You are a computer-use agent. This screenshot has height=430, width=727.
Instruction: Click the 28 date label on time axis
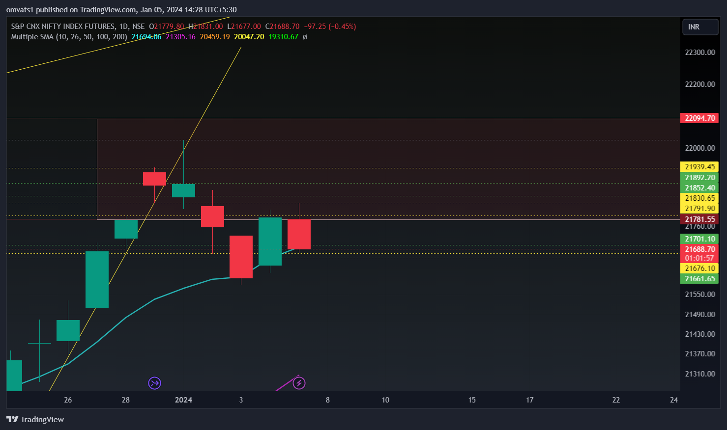point(126,400)
